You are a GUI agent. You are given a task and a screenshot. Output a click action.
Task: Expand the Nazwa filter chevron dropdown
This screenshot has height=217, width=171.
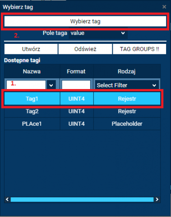(x=51, y=85)
